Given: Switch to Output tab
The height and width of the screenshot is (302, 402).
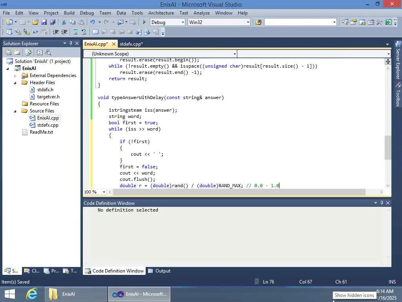Looking at the screenshot, I should coord(159,271).
